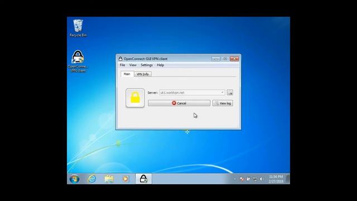The width and height of the screenshot is (357, 201).
Task: Open the File menu
Action: pos(122,65)
